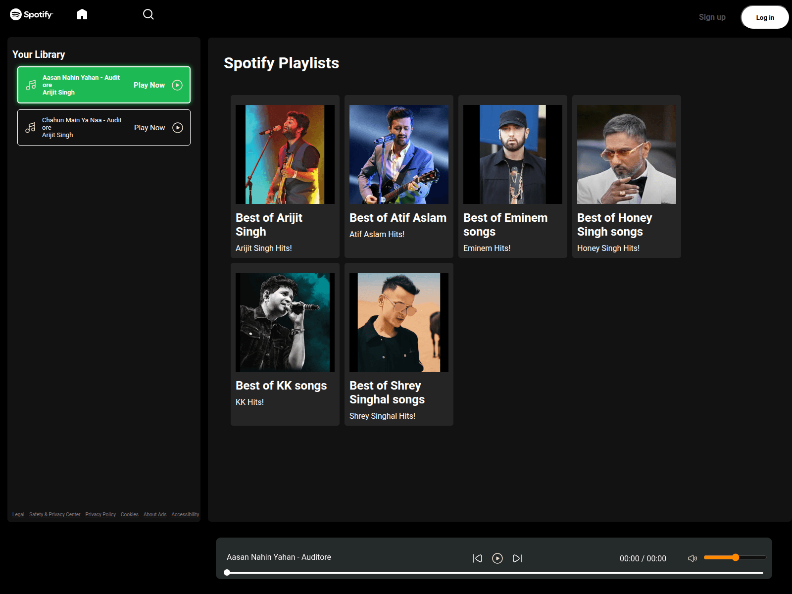Viewport: 792px width, 594px height.
Task: Skip to next track
Action: pyautogui.click(x=517, y=558)
